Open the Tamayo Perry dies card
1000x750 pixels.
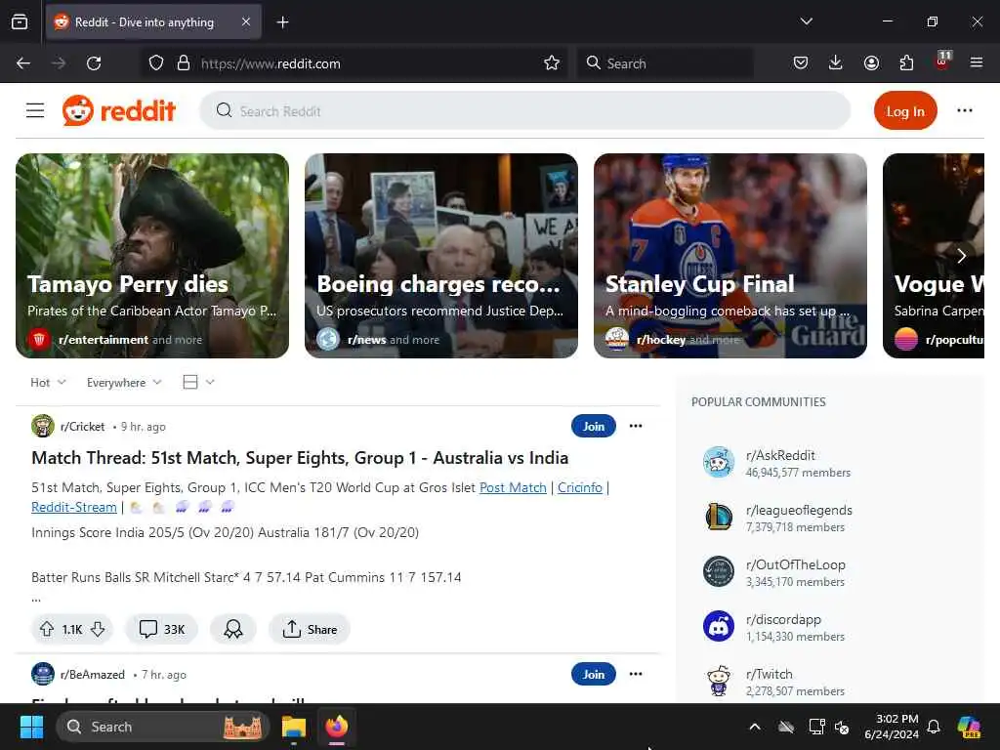(152, 256)
